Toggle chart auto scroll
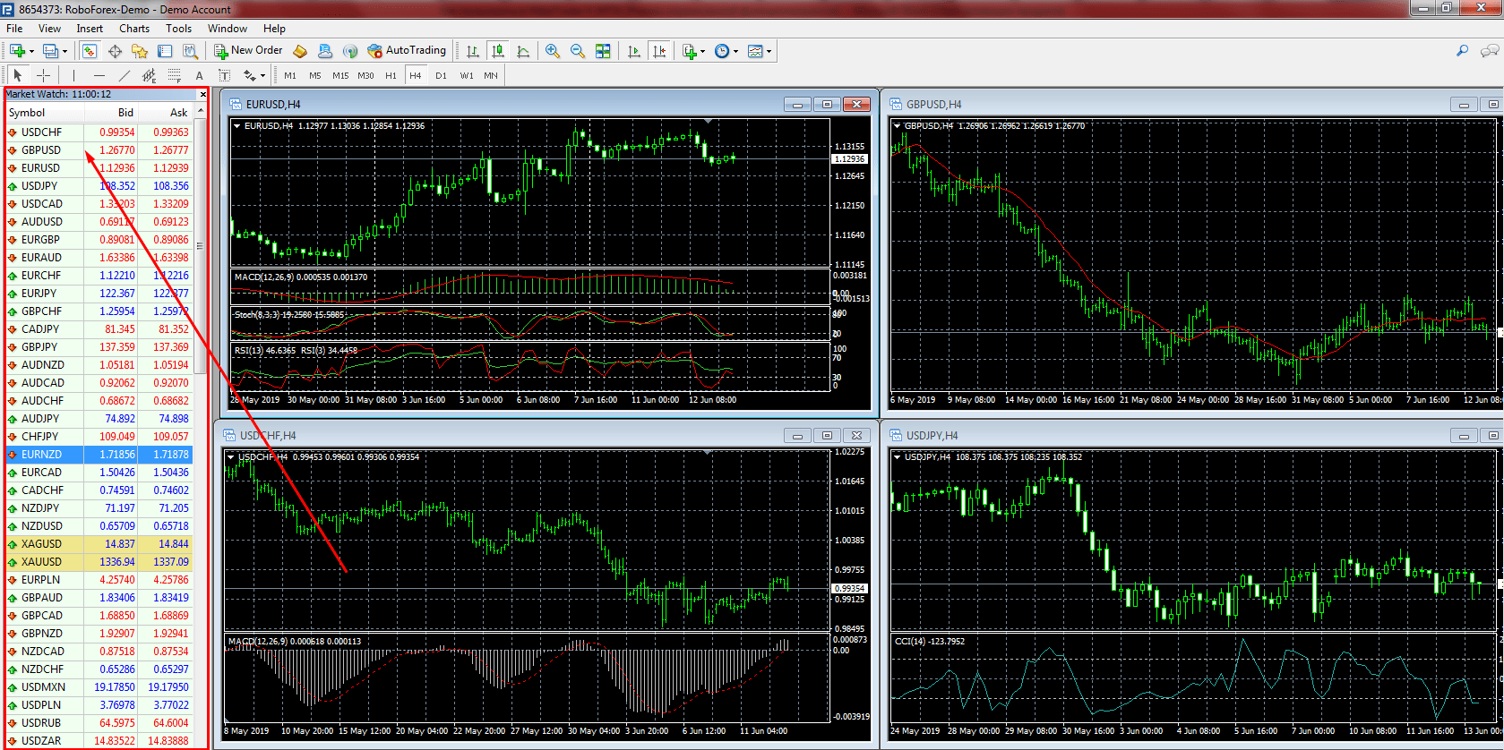Viewport: 1504px width, 750px height. pyautogui.click(x=634, y=51)
